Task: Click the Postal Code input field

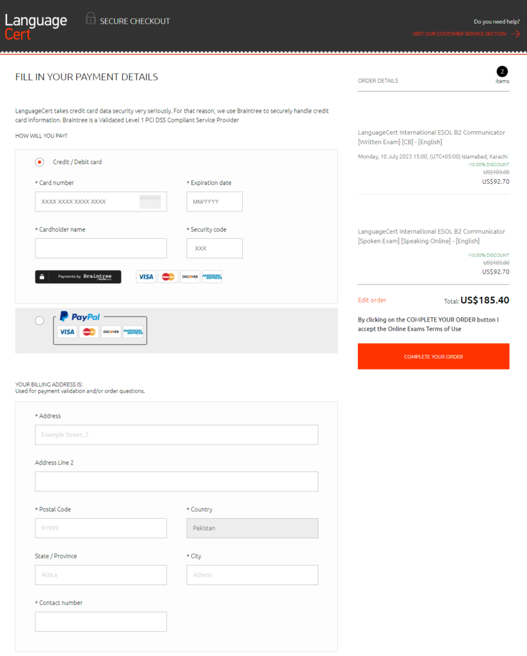Action: pos(101,528)
